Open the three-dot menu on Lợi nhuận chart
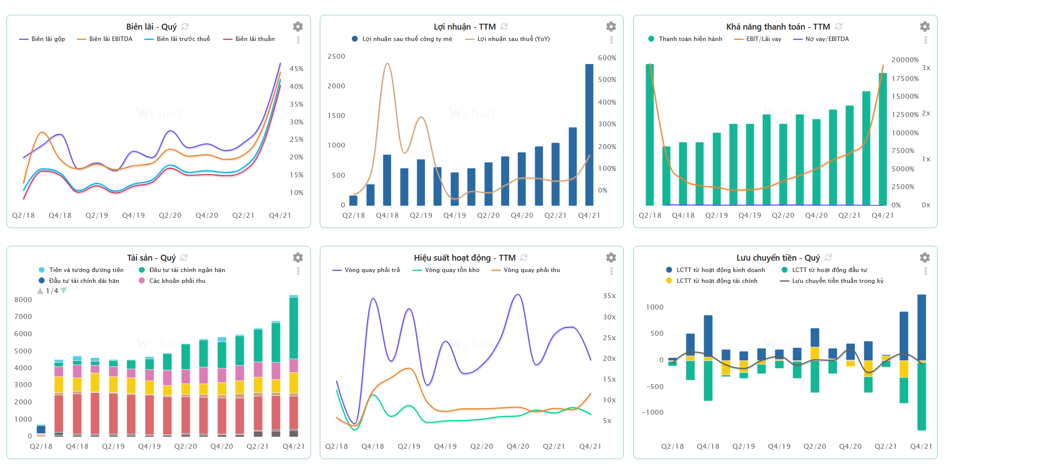The height and width of the screenshot is (468, 1038). coord(611,40)
